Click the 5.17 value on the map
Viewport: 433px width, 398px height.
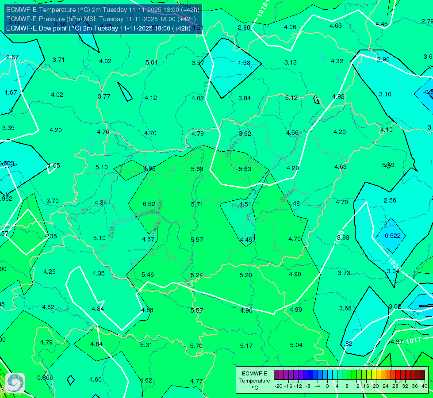(x=246, y=346)
